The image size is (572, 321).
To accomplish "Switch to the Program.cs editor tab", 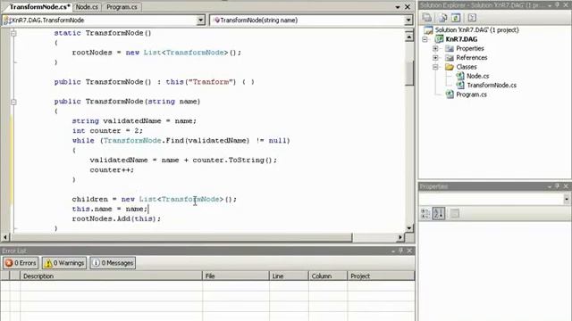I will (122, 7).
